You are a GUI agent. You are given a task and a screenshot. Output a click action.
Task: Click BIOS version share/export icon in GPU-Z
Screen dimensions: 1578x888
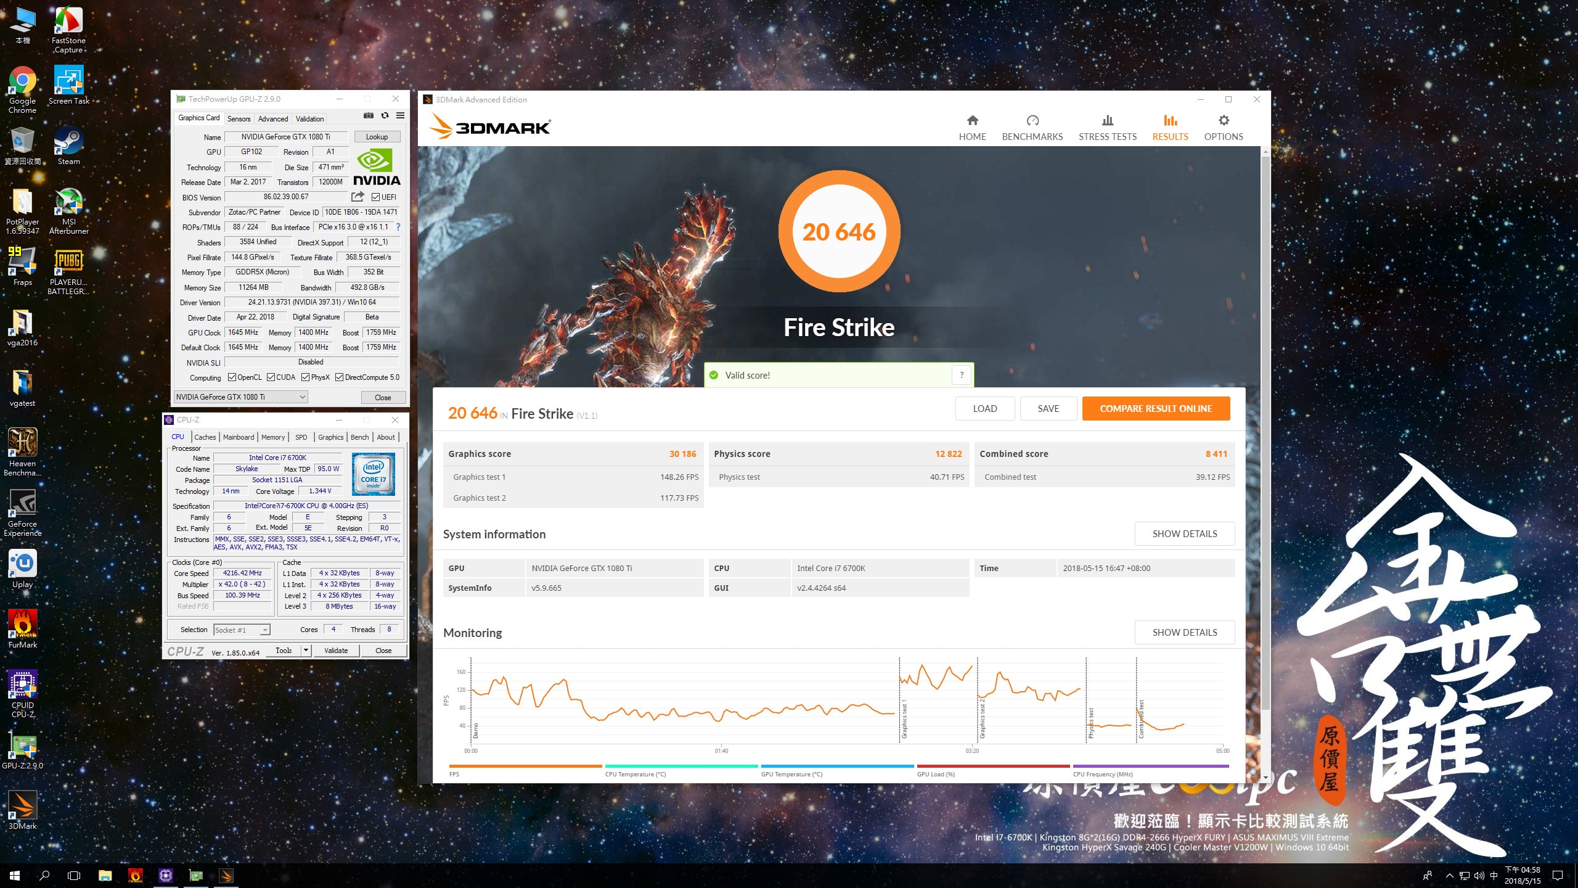click(x=358, y=197)
